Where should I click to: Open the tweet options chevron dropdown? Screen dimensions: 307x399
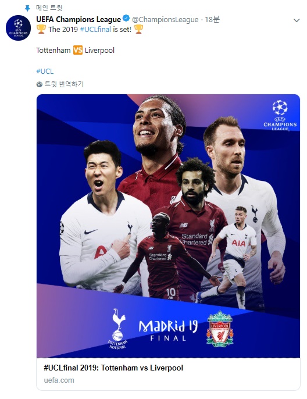click(x=297, y=20)
